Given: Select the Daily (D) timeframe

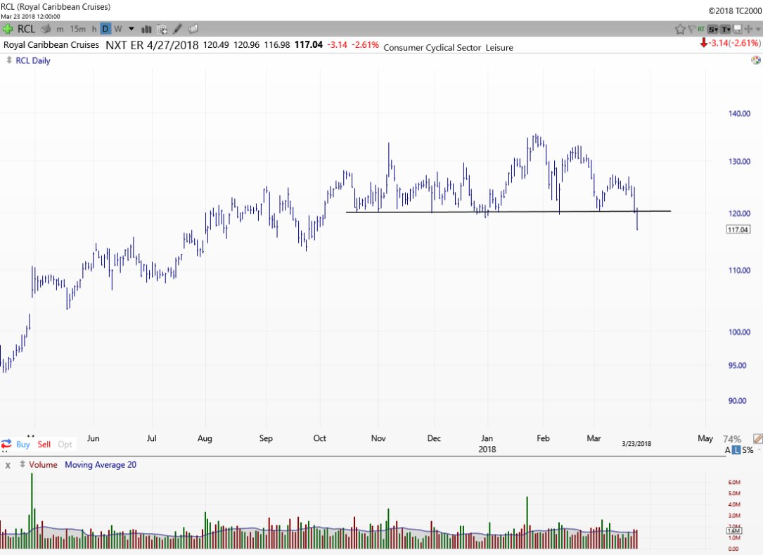Looking at the screenshot, I should pyautogui.click(x=105, y=29).
